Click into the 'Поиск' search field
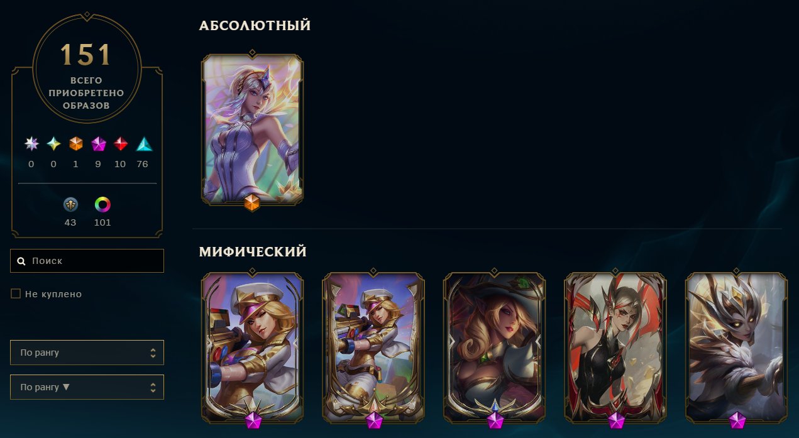 click(87, 261)
